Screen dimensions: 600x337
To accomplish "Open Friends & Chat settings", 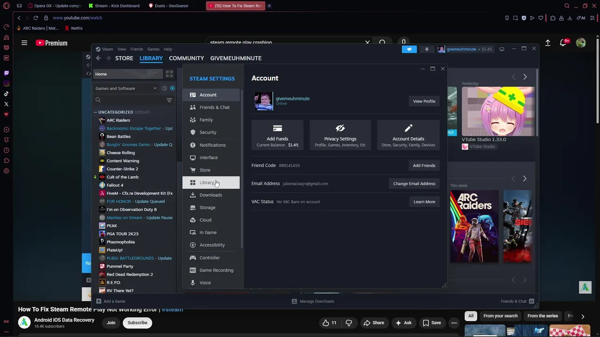I will pyautogui.click(x=211, y=107).
